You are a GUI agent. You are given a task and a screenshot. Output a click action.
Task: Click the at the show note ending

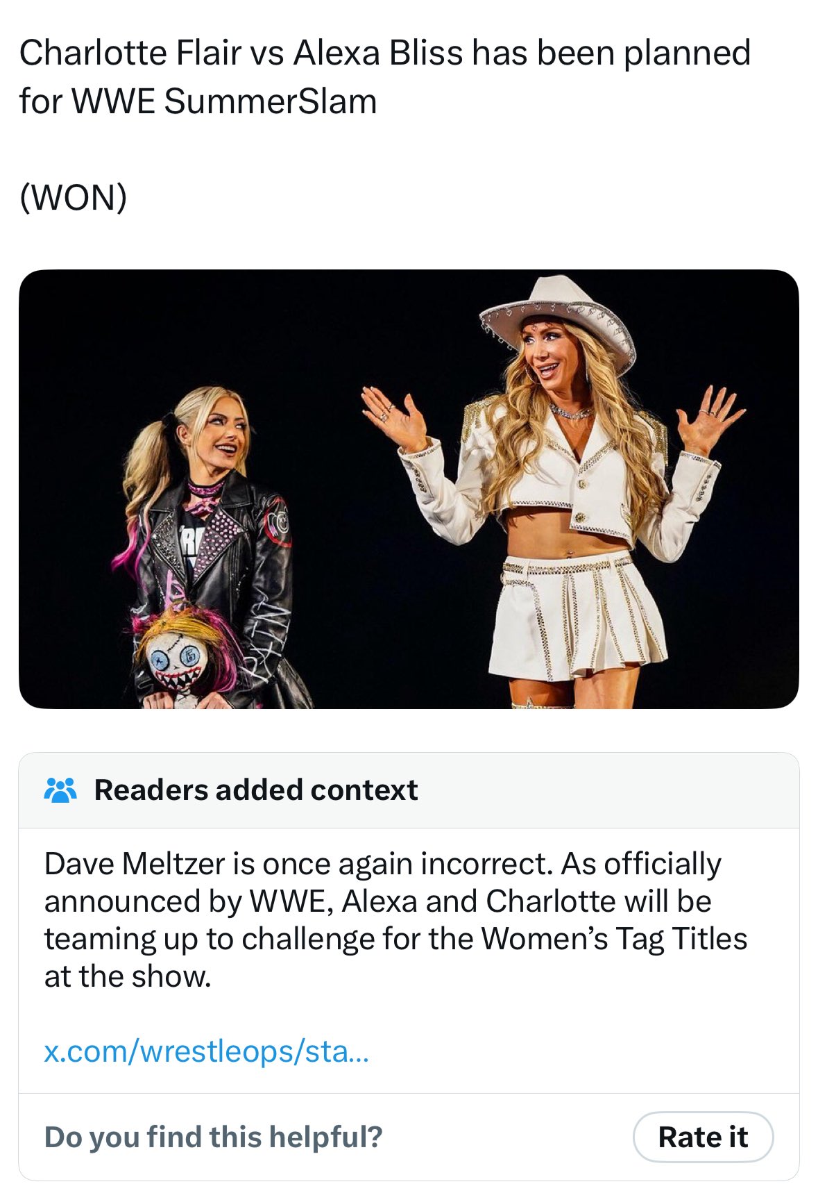tap(128, 976)
